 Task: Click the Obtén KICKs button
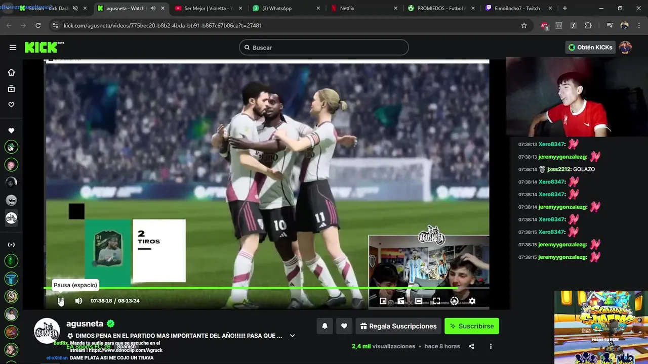pos(590,48)
